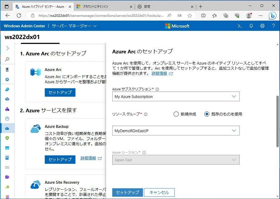
Task: Open the gauge monitor icon in the sidebar
Action: tap(7, 119)
